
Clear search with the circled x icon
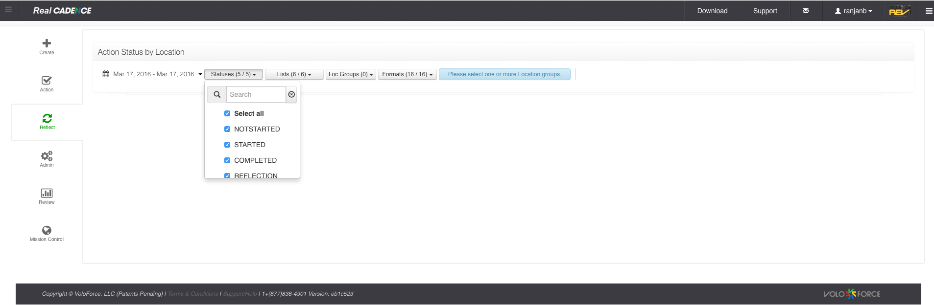point(291,94)
